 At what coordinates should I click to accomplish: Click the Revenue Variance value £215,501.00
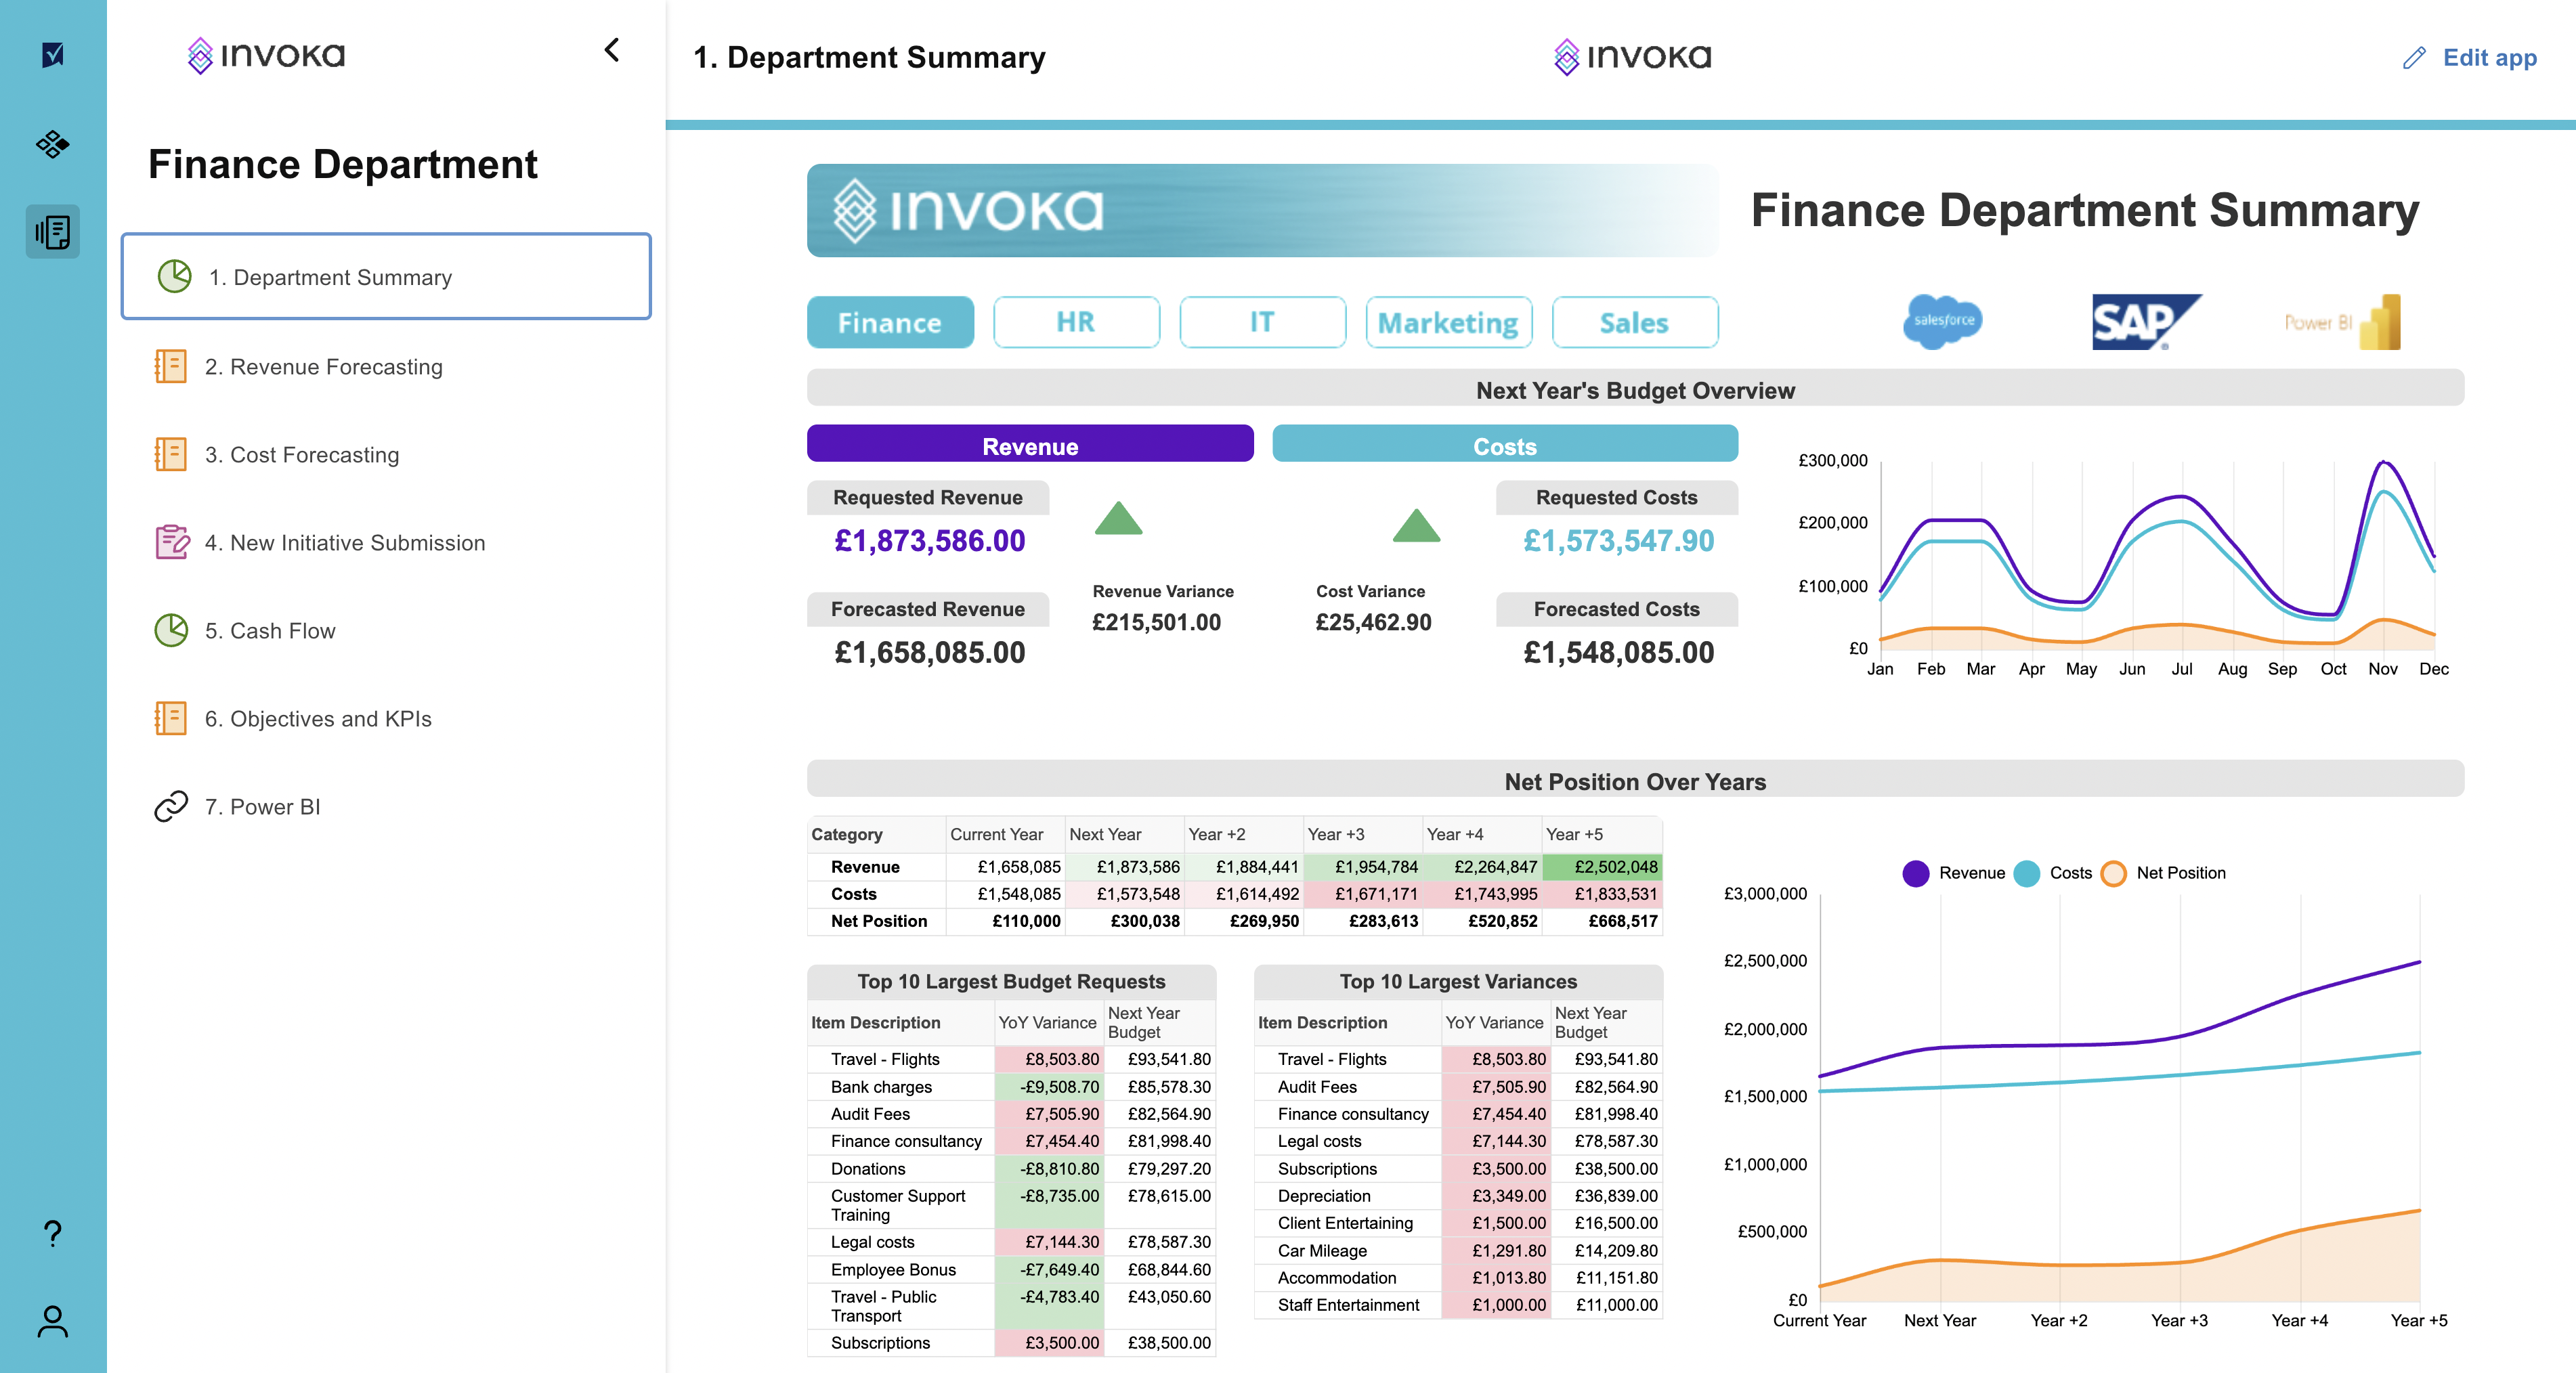point(1156,622)
